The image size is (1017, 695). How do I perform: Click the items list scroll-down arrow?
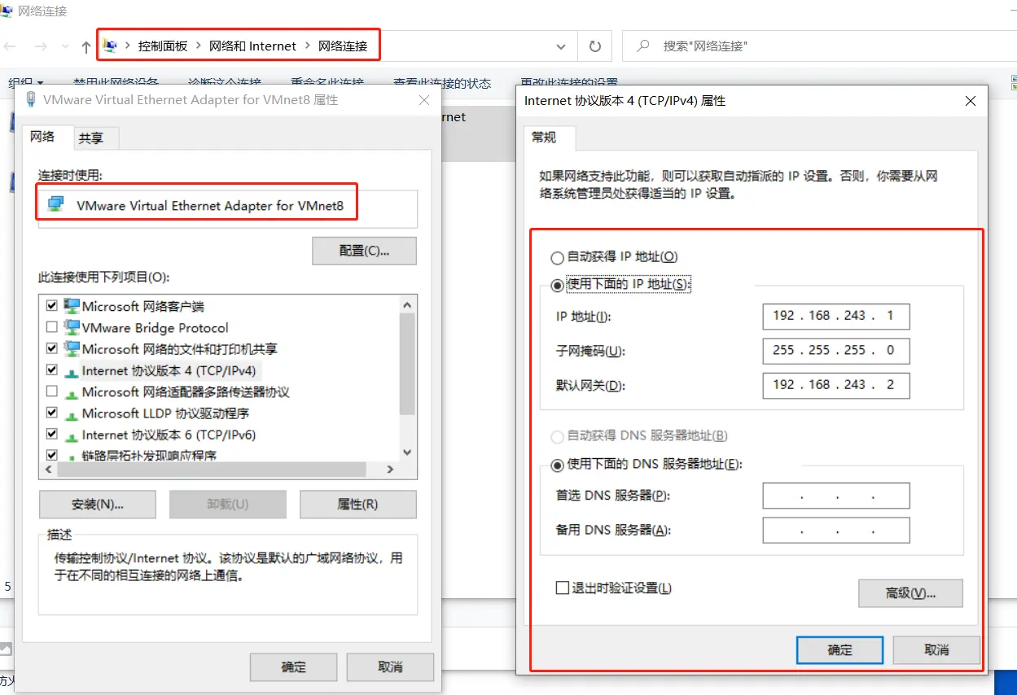click(408, 452)
